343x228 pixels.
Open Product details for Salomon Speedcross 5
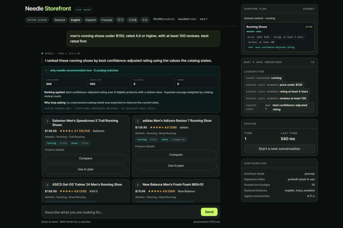[x=54, y=150]
